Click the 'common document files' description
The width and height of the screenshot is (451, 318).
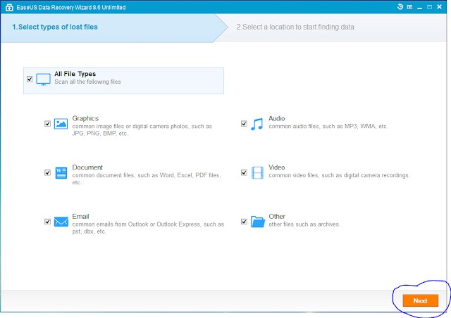pos(147,179)
